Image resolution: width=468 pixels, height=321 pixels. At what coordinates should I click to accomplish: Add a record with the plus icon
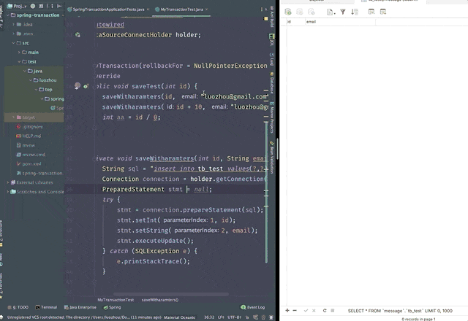tap(287, 310)
